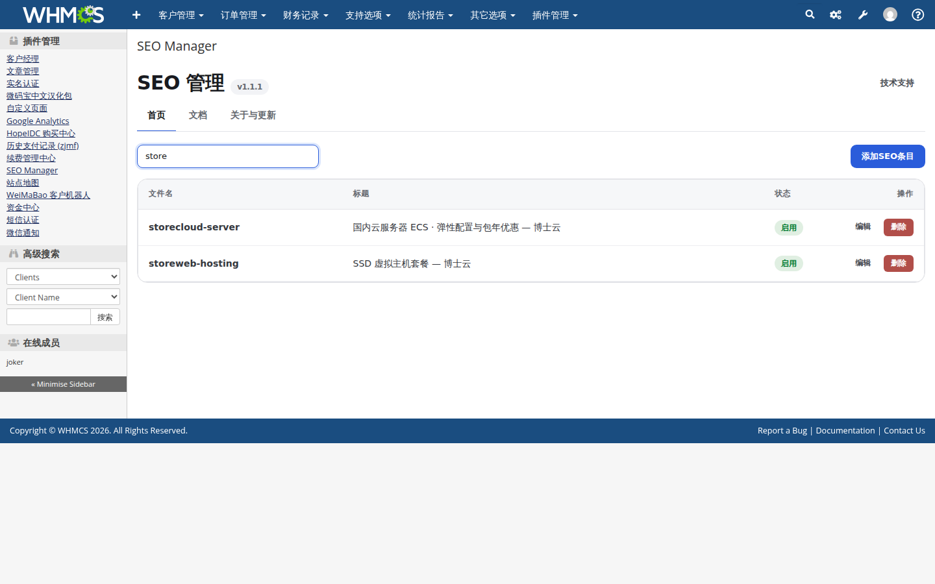Click the advanced search text input
The width and height of the screenshot is (935, 584).
(x=49, y=317)
